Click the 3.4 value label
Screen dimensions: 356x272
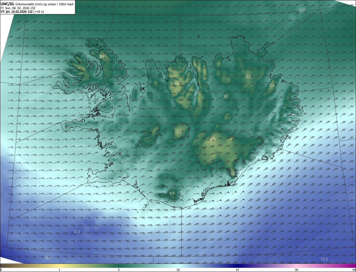tap(272, 85)
